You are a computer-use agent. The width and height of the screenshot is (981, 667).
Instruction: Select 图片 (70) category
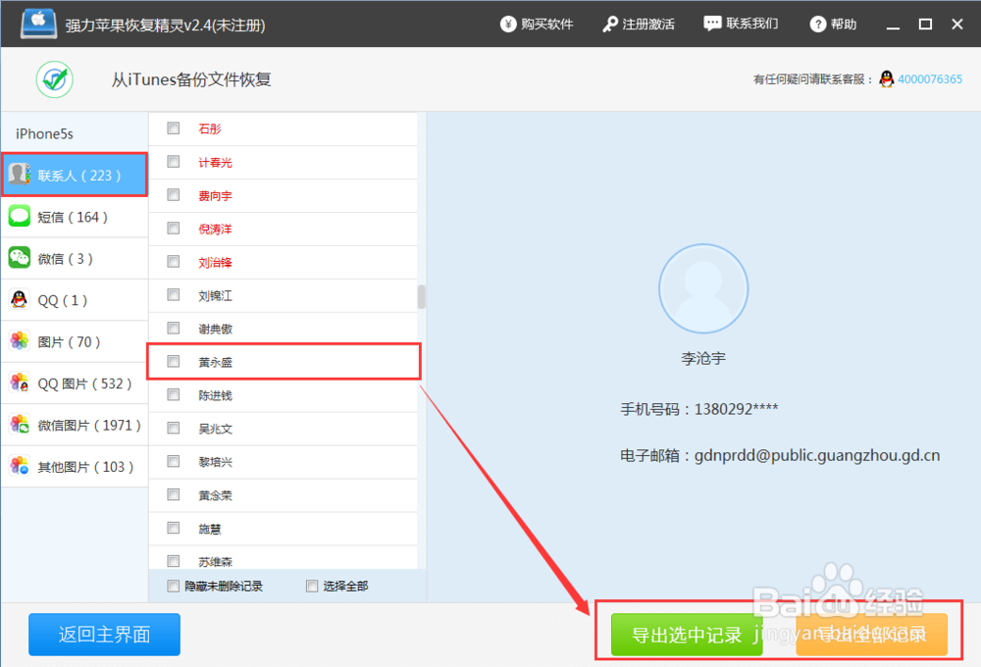point(75,341)
